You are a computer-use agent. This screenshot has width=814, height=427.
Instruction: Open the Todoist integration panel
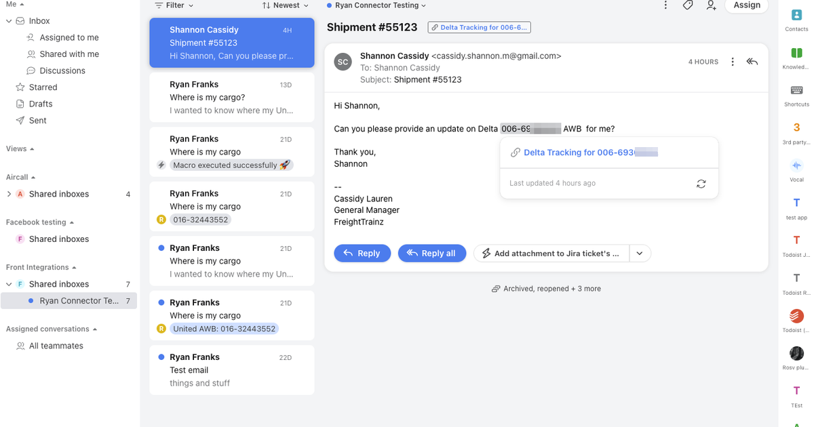click(795, 316)
